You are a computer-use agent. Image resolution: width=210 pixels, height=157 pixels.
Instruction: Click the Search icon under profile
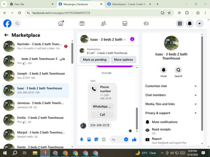tap(178, 70)
